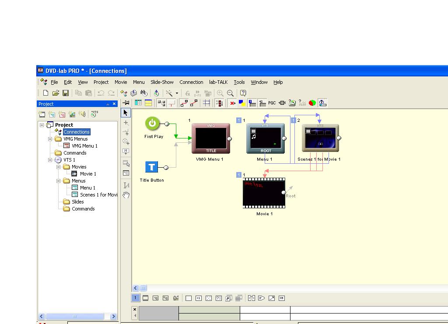Click the add VTS disc icon
This screenshot has height=324, width=448.
point(94,114)
